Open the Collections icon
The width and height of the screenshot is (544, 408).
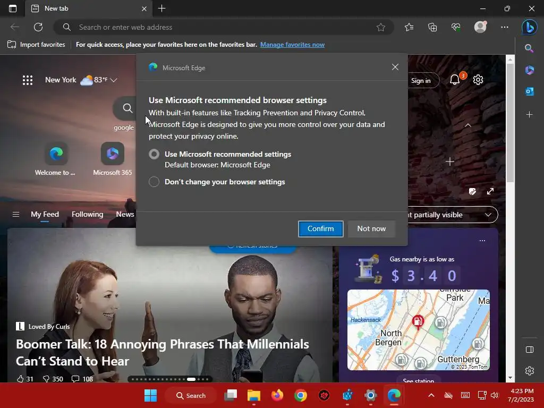click(432, 27)
